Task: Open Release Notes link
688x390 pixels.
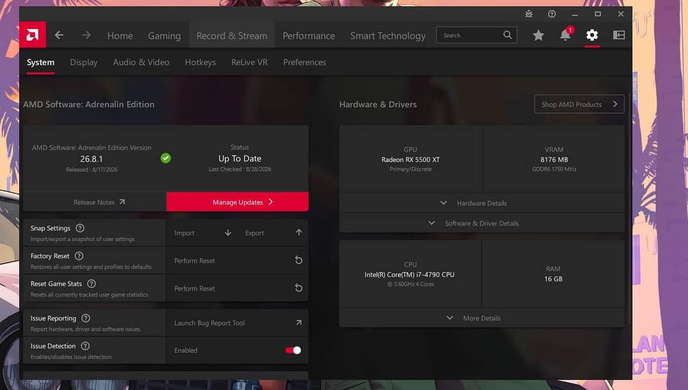Action: pos(95,201)
